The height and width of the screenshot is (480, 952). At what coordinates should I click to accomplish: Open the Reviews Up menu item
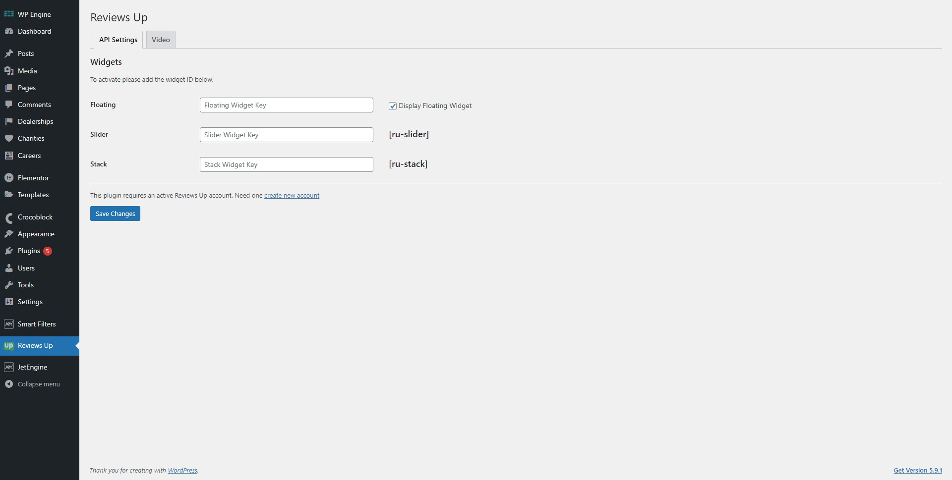(x=40, y=346)
